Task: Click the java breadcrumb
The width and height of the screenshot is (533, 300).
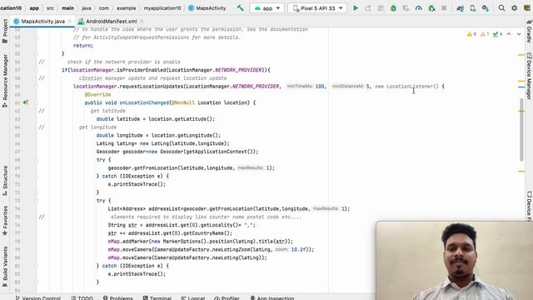Action: 87,7
